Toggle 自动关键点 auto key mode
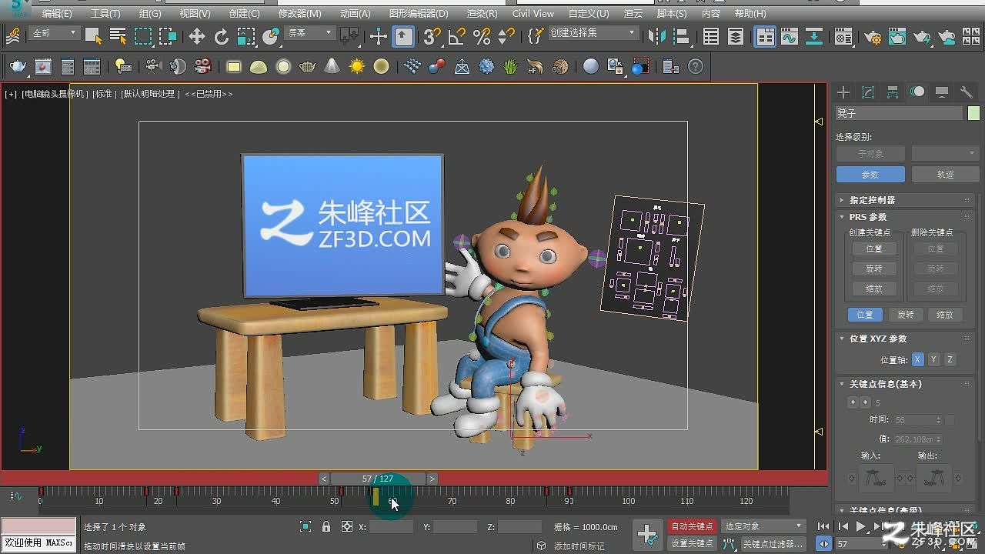The image size is (985, 554). point(692,526)
